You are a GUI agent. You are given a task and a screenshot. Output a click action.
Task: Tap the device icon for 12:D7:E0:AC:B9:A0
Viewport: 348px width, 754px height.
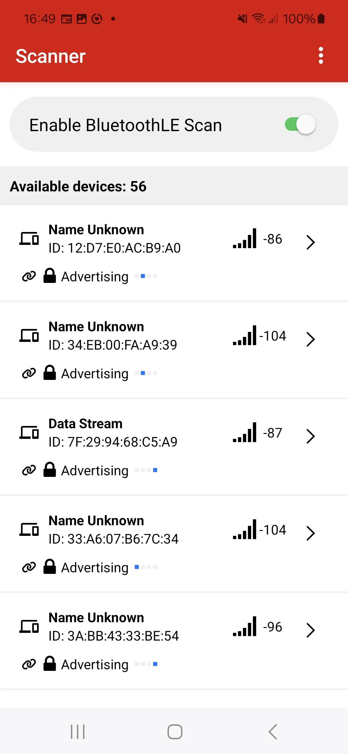tap(29, 239)
